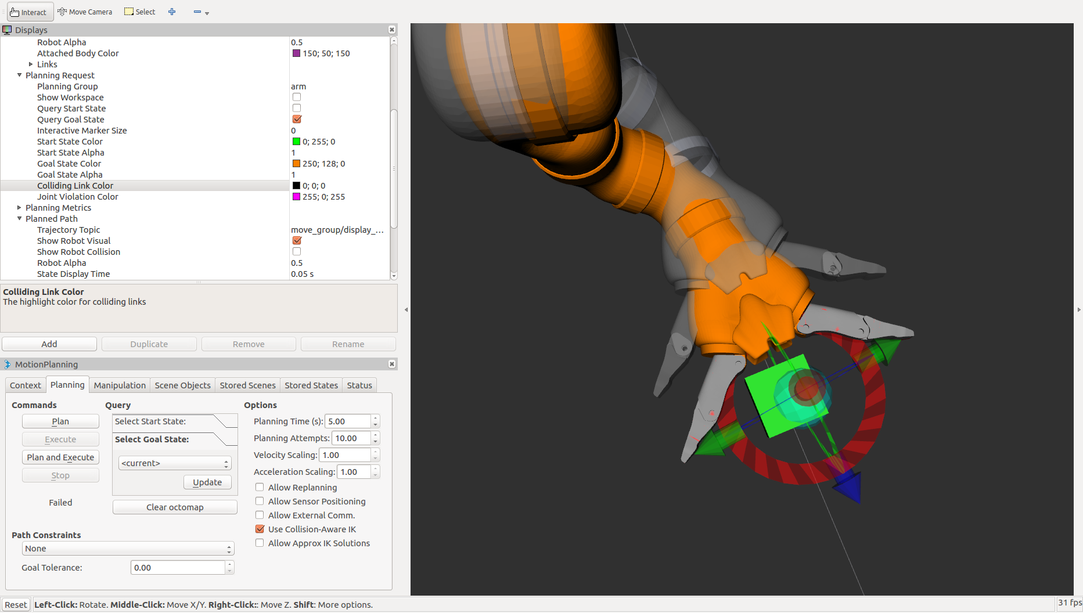This screenshot has width=1083, height=613.
Task: Click the Colliding Link Color black swatch
Action: tap(296, 186)
